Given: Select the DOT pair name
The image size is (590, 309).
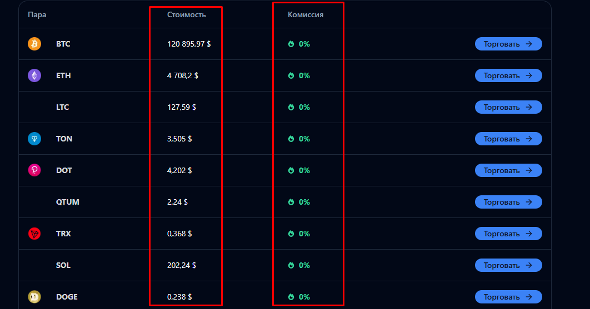Looking at the screenshot, I should click(x=64, y=170).
